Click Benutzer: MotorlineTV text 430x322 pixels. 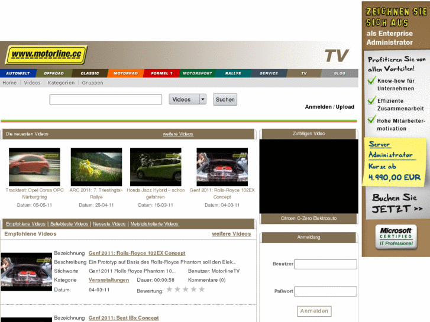pyautogui.click(x=214, y=271)
